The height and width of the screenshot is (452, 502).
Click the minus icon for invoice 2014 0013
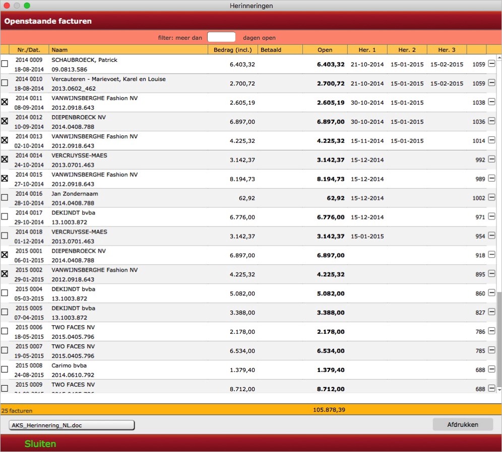[491, 140]
